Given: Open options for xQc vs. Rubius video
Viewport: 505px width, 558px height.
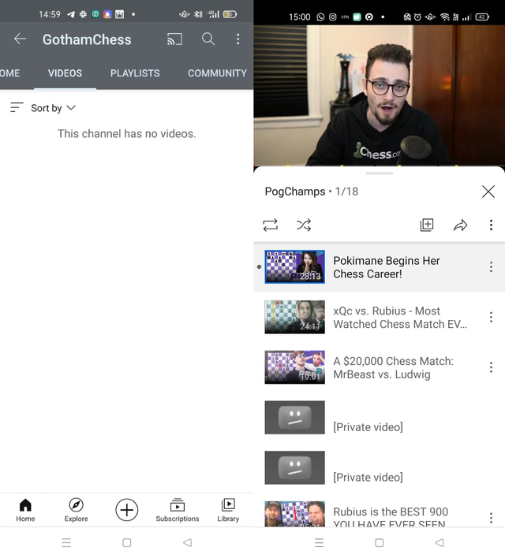Looking at the screenshot, I should 491,317.
